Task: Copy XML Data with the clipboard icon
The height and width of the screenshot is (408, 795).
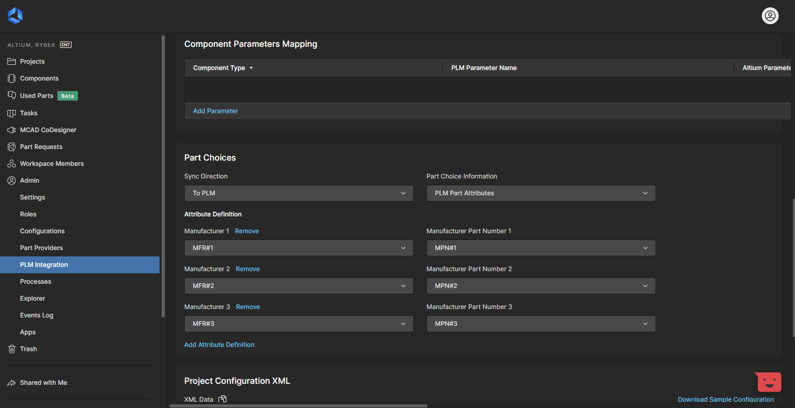Action: pos(222,399)
